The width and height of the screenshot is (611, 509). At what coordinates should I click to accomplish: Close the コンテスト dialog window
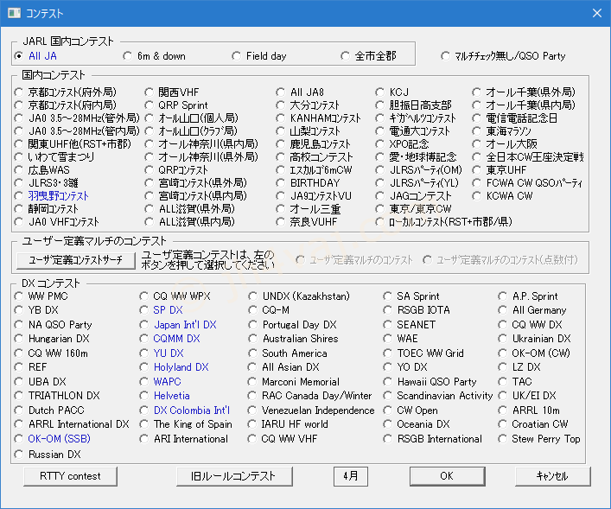(597, 13)
